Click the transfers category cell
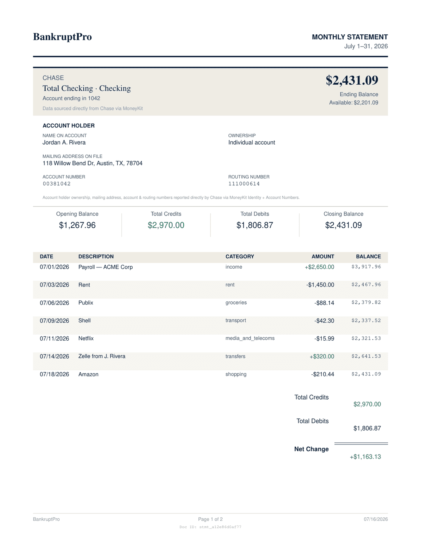 coord(235,357)
